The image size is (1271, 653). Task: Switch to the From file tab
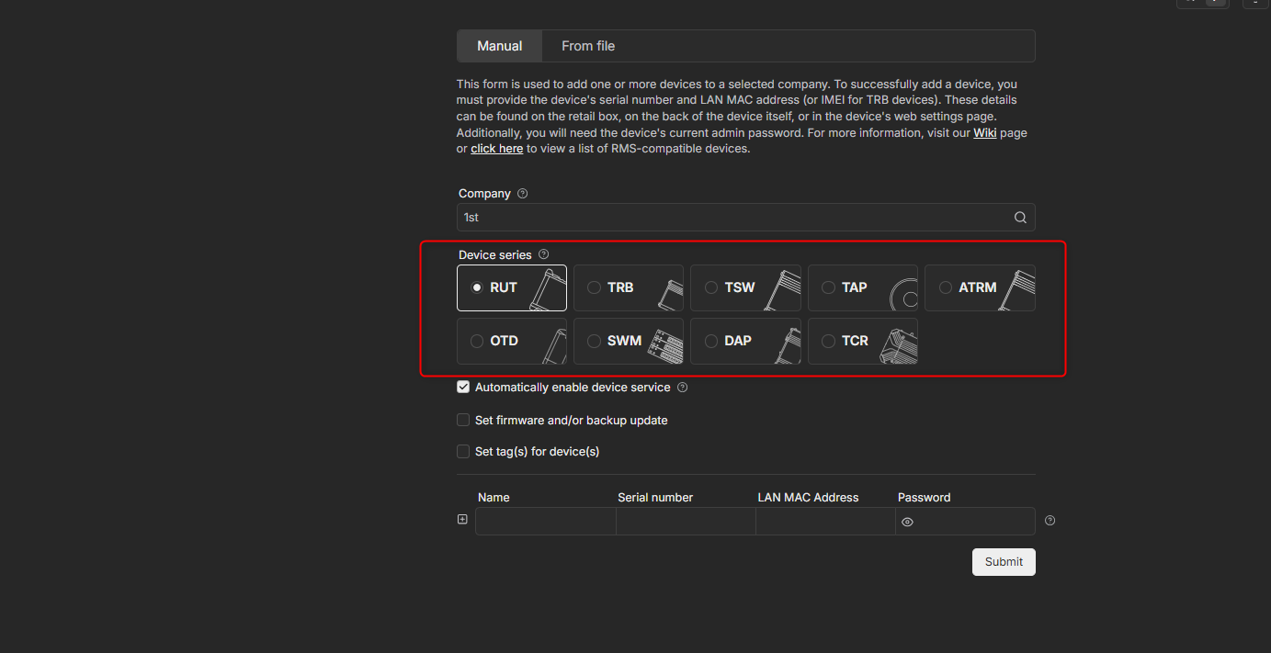pos(588,46)
